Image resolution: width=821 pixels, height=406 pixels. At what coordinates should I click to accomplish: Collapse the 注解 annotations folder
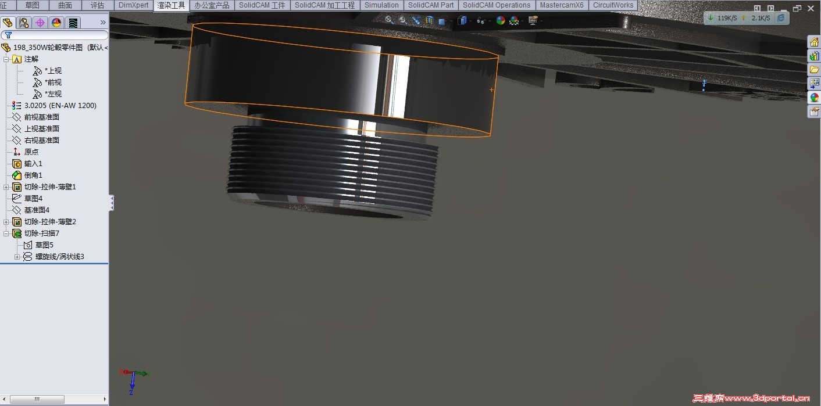6,59
